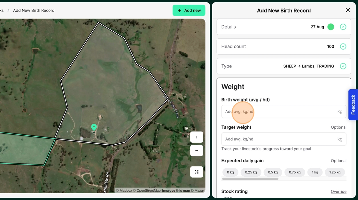Expand the Type section row
This screenshot has width=358, height=200.
tap(284, 66)
